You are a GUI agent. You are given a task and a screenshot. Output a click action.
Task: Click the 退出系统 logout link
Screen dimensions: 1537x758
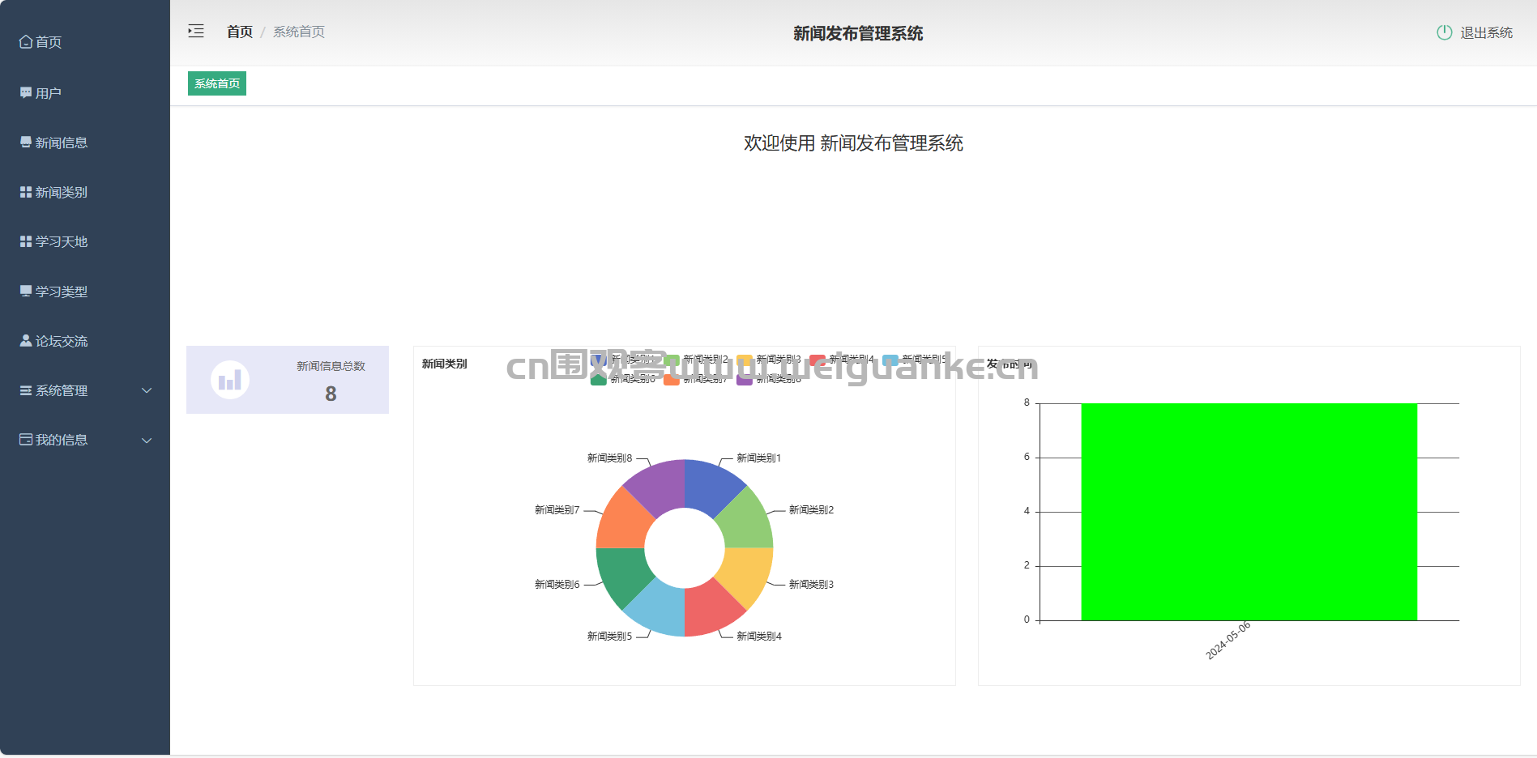click(x=1486, y=32)
